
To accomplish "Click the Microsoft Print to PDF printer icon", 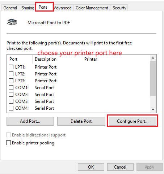I will pyautogui.click(x=12, y=22).
